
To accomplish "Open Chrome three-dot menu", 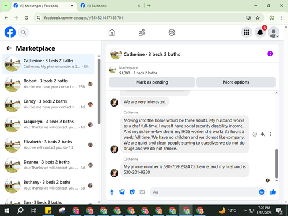I will (282, 18).
